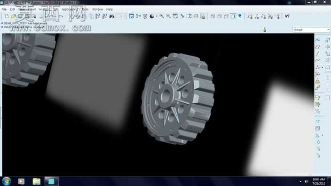This screenshot has height=186, width=331.
Task: Click the gear model in the viewport
Action: pyautogui.click(x=178, y=99)
